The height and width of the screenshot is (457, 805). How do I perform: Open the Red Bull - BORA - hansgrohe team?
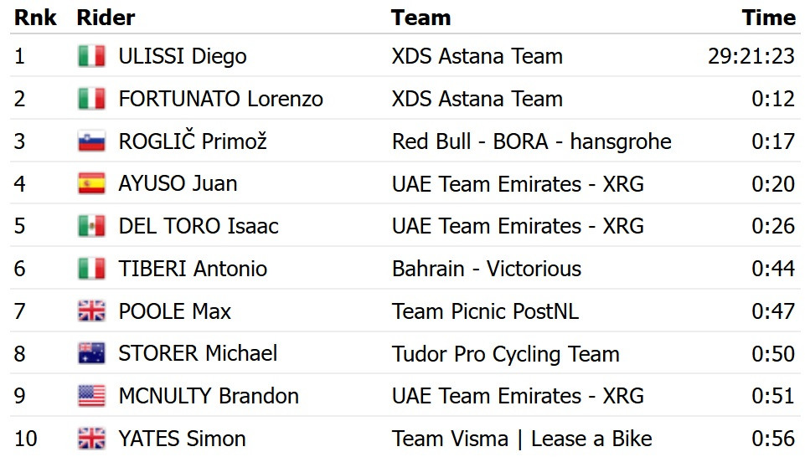531,141
